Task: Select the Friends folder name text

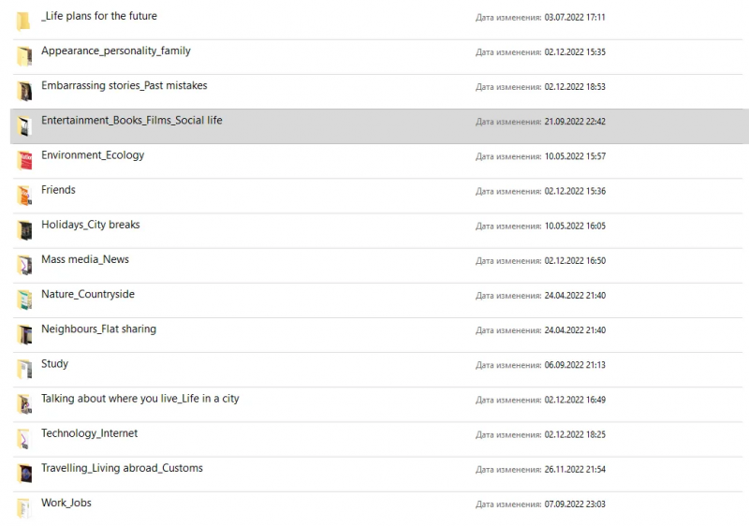Action: (58, 190)
